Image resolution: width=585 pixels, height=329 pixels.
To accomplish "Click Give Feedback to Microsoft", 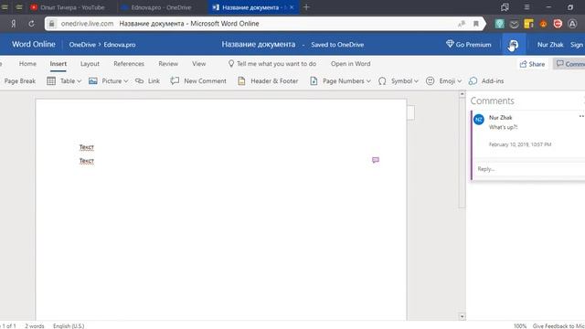I will [x=558, y=326].
